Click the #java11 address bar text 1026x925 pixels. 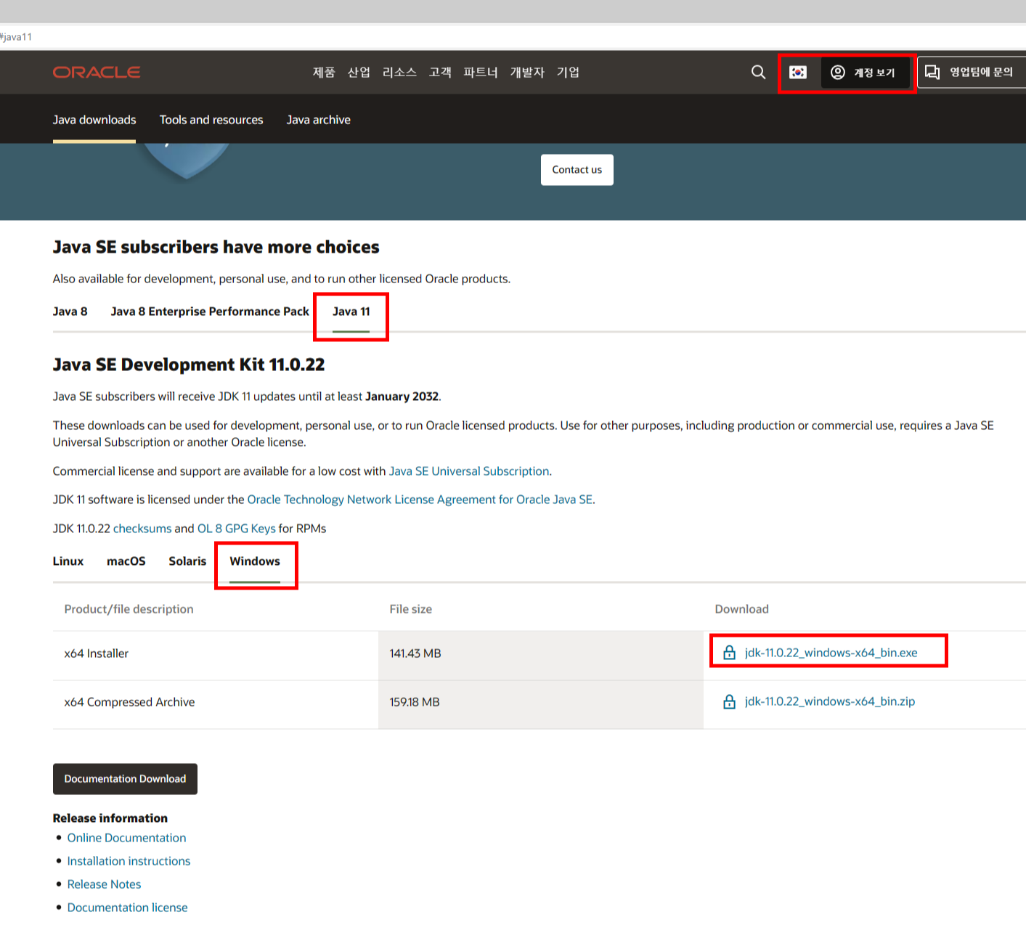point(16,37)
